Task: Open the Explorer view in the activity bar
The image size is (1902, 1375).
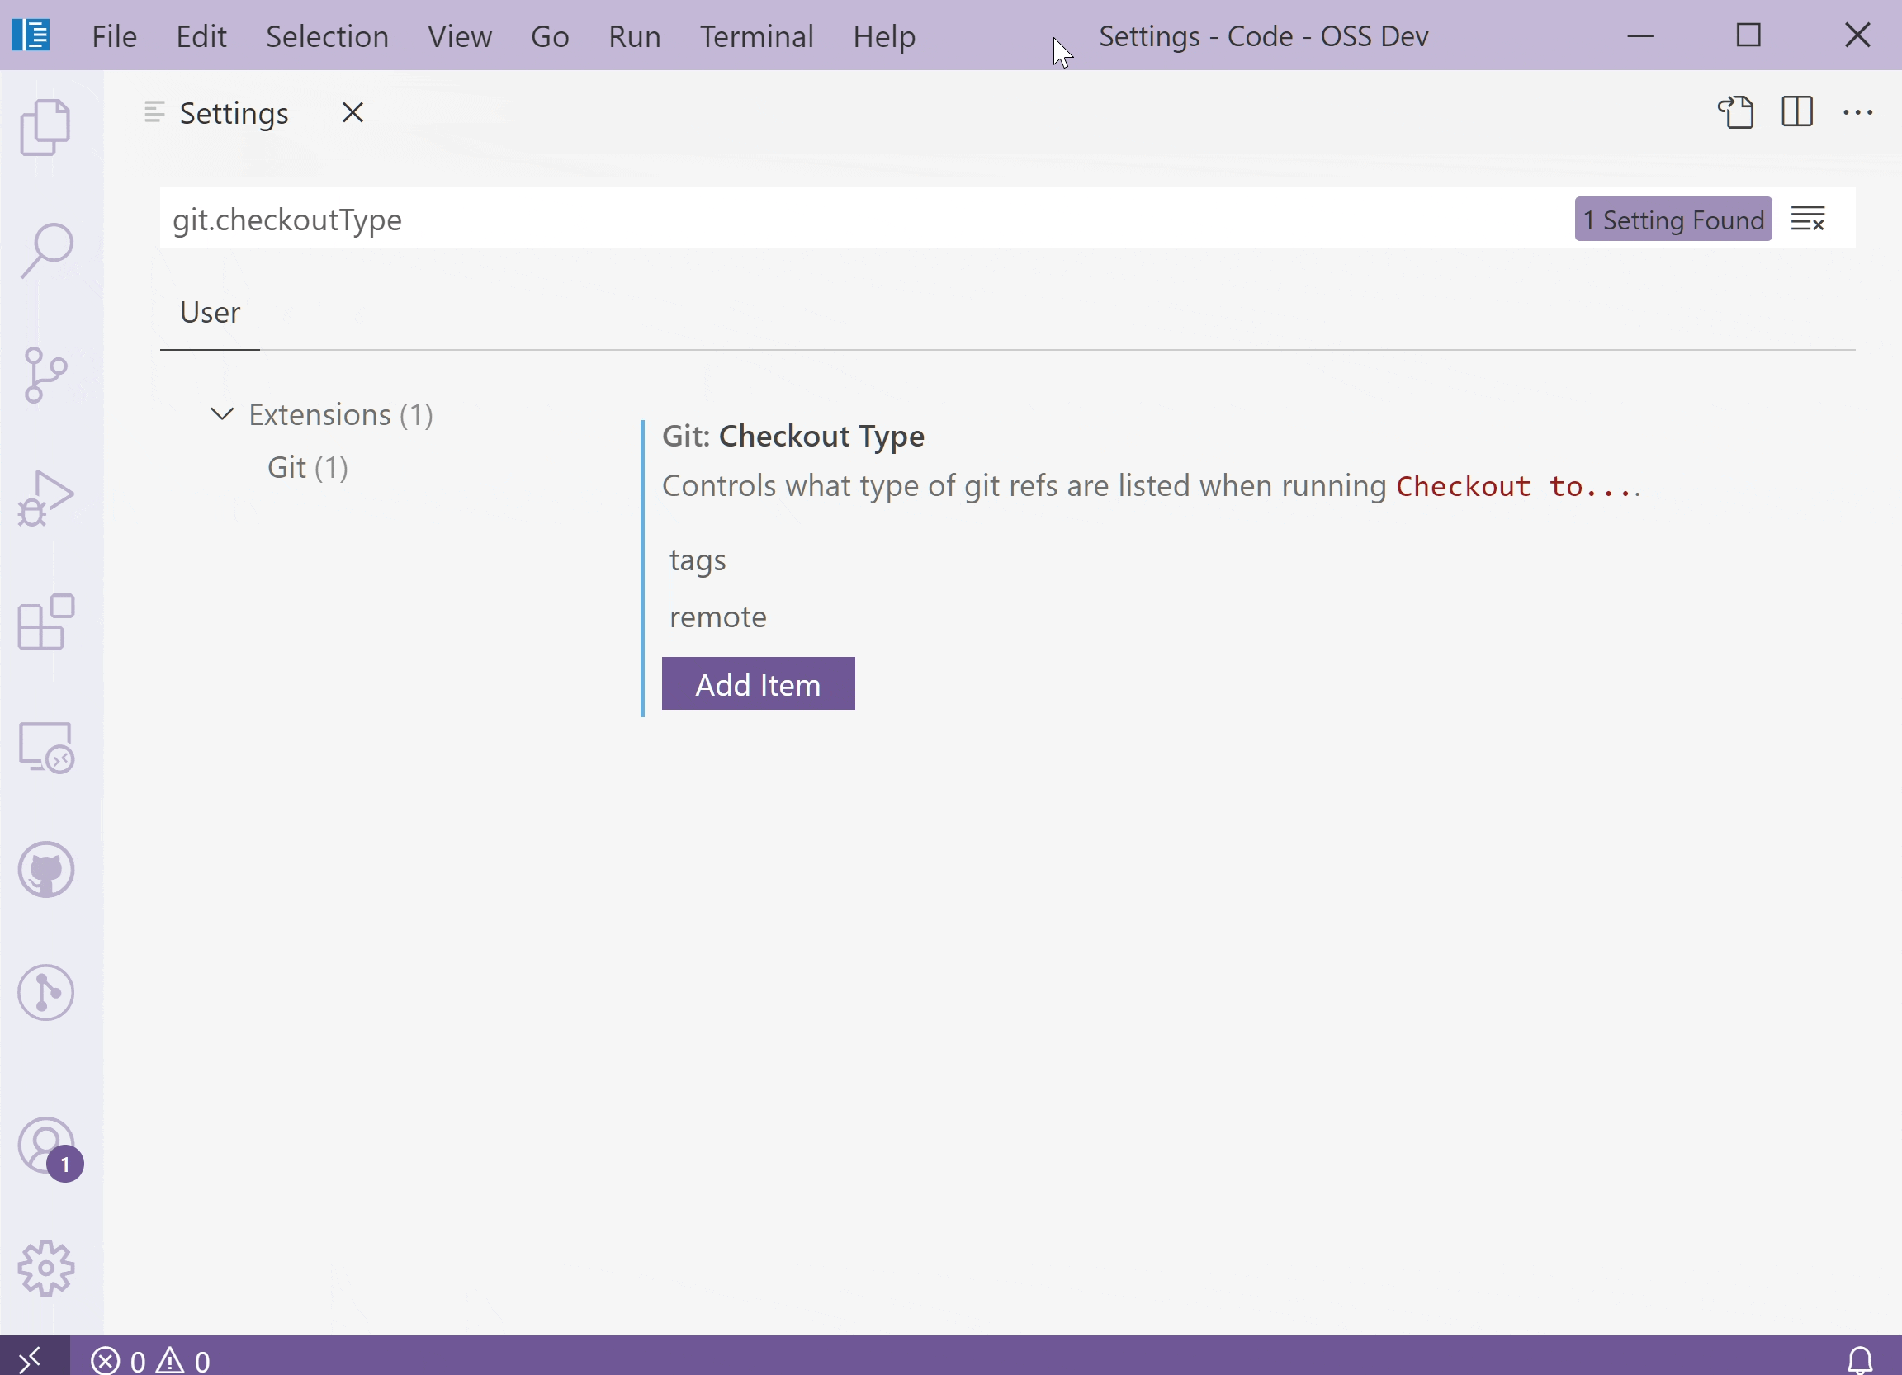Action: pos(47,125)
